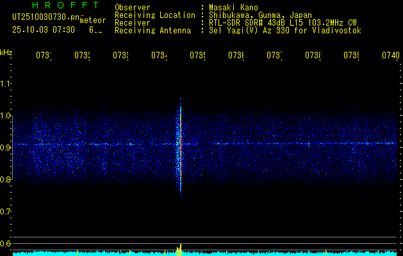
Task: Click the 1.0 frequency axis tick
Action: [x=6, y=115]
